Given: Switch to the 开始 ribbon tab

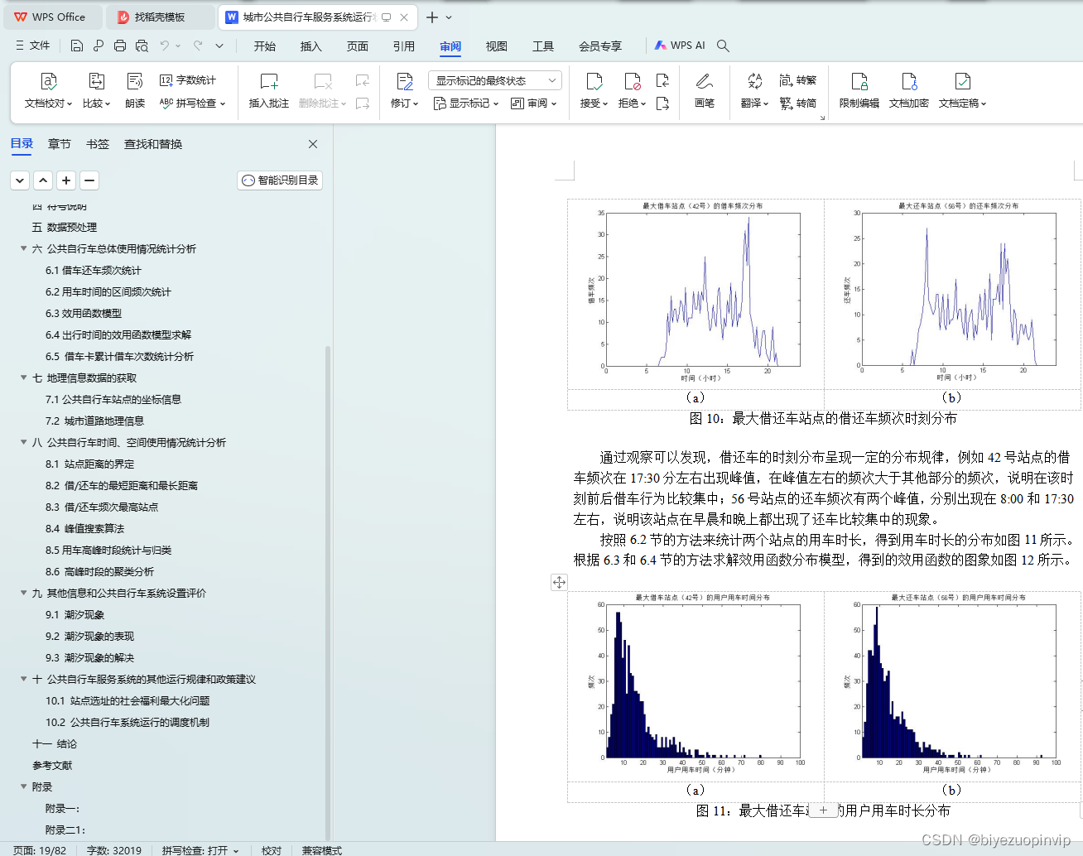Looking at the screenshot, I should pyautogui.click(x=265, y=46).
